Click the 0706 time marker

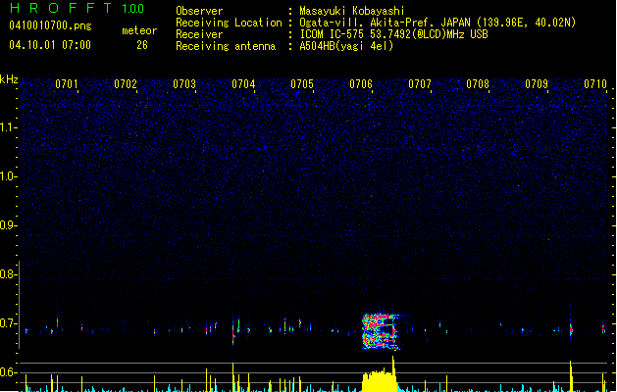(x=361, y=84)
